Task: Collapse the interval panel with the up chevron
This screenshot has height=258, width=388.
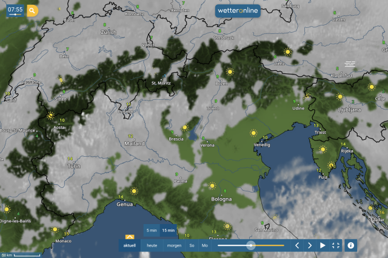Action: [129, 237]
